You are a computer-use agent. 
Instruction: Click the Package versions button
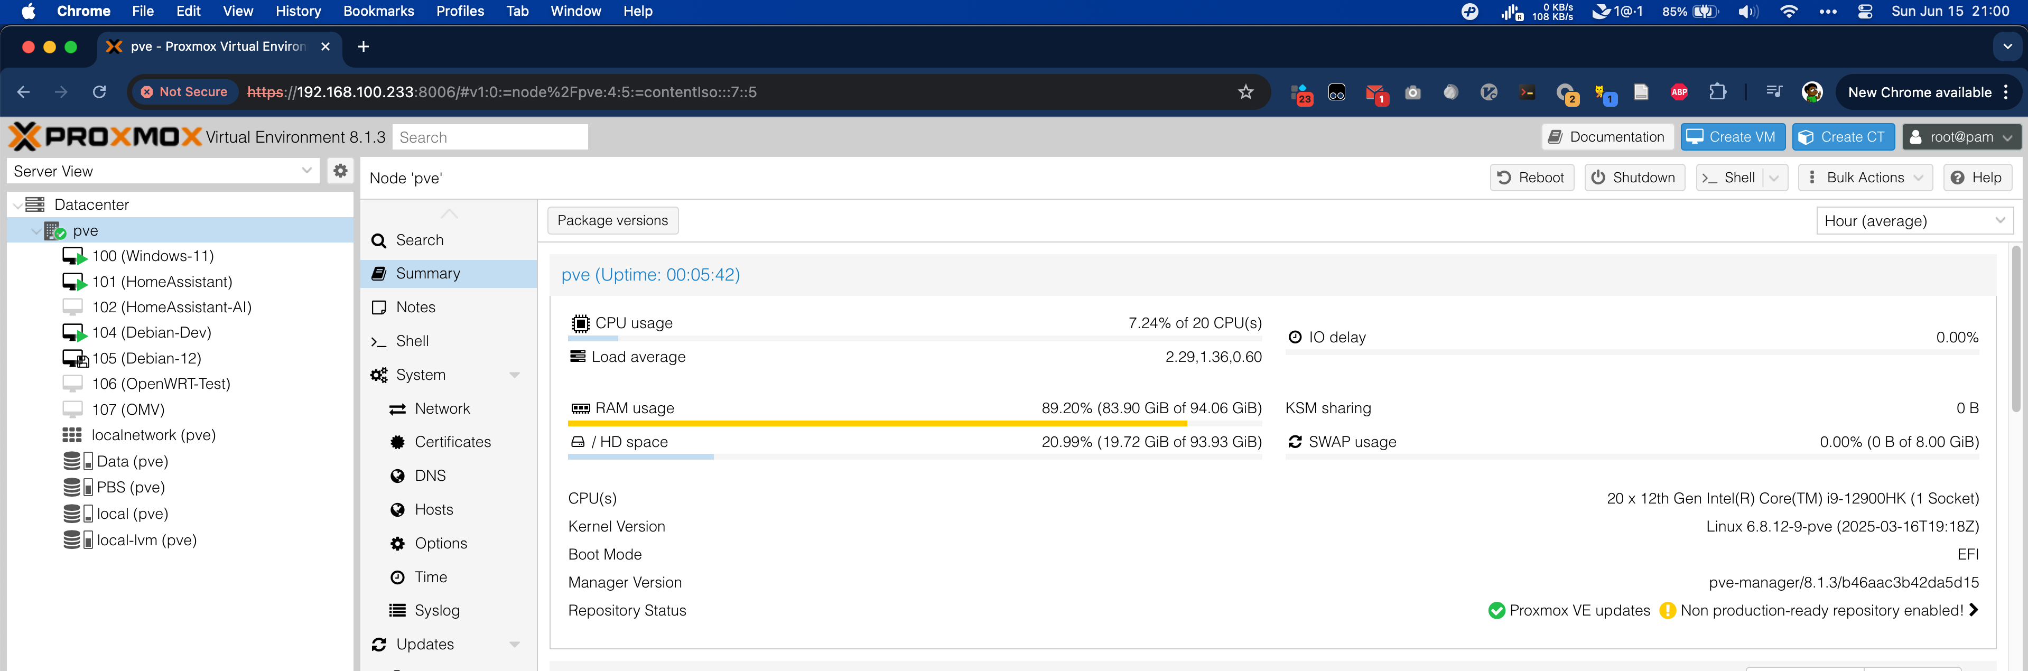(x=612, y=220)
